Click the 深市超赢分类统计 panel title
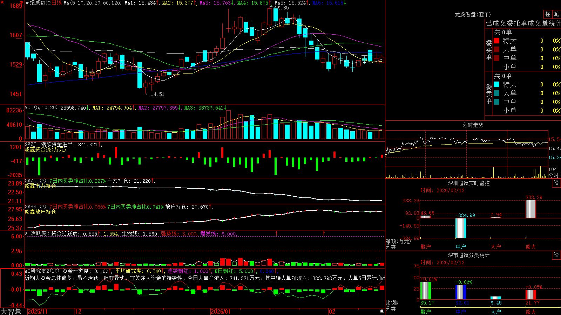Image resolution: width=561 pixels, height=315 pixels. coord(469,255)
